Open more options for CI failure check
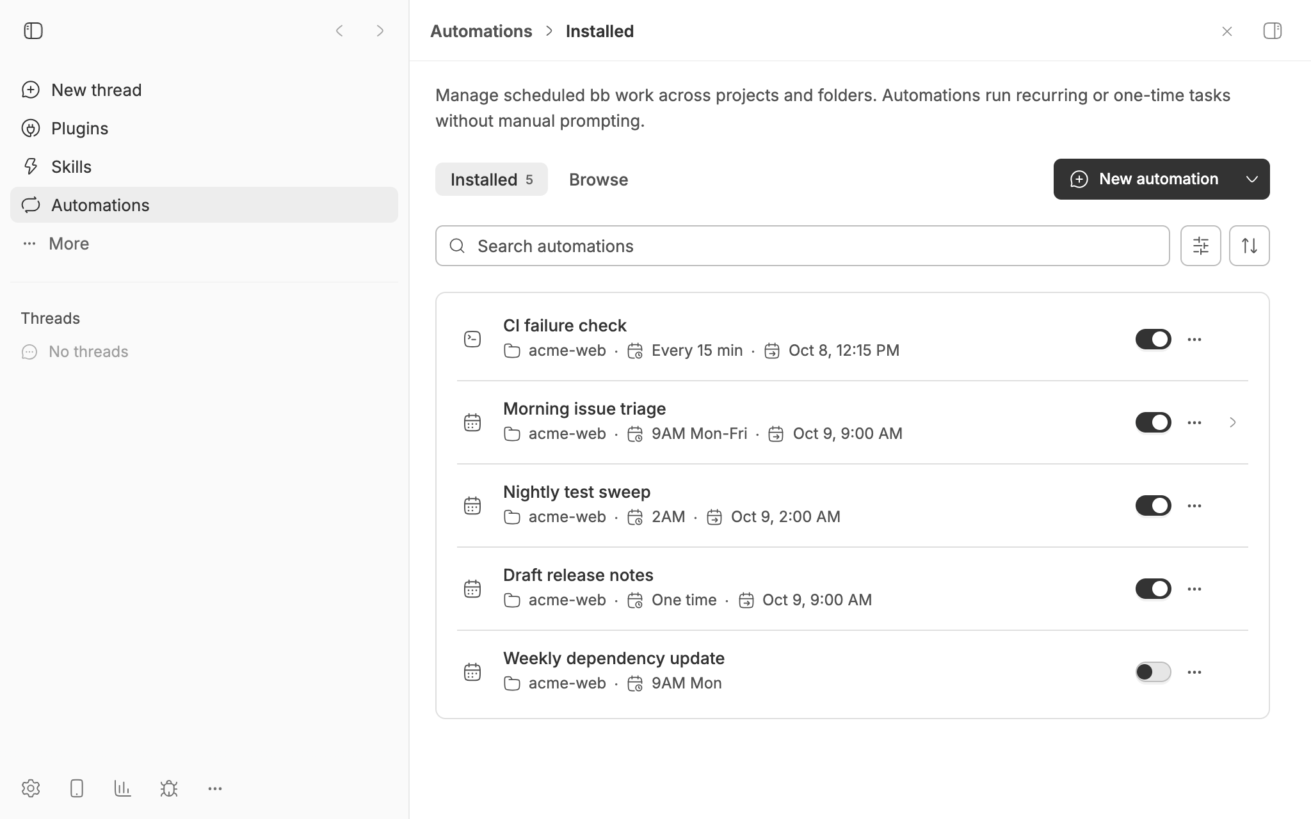The height and width of the screenshot is (819, 1311). [x=1194, y=339]
